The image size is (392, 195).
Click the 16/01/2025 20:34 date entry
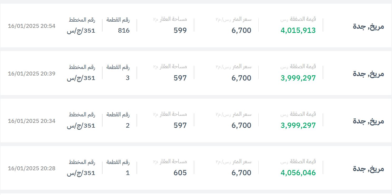tap(32, 121)
